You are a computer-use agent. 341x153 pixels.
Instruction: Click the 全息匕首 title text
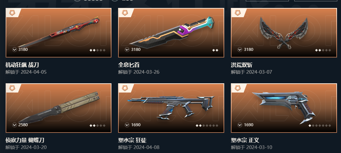click(x=129, y=65)
